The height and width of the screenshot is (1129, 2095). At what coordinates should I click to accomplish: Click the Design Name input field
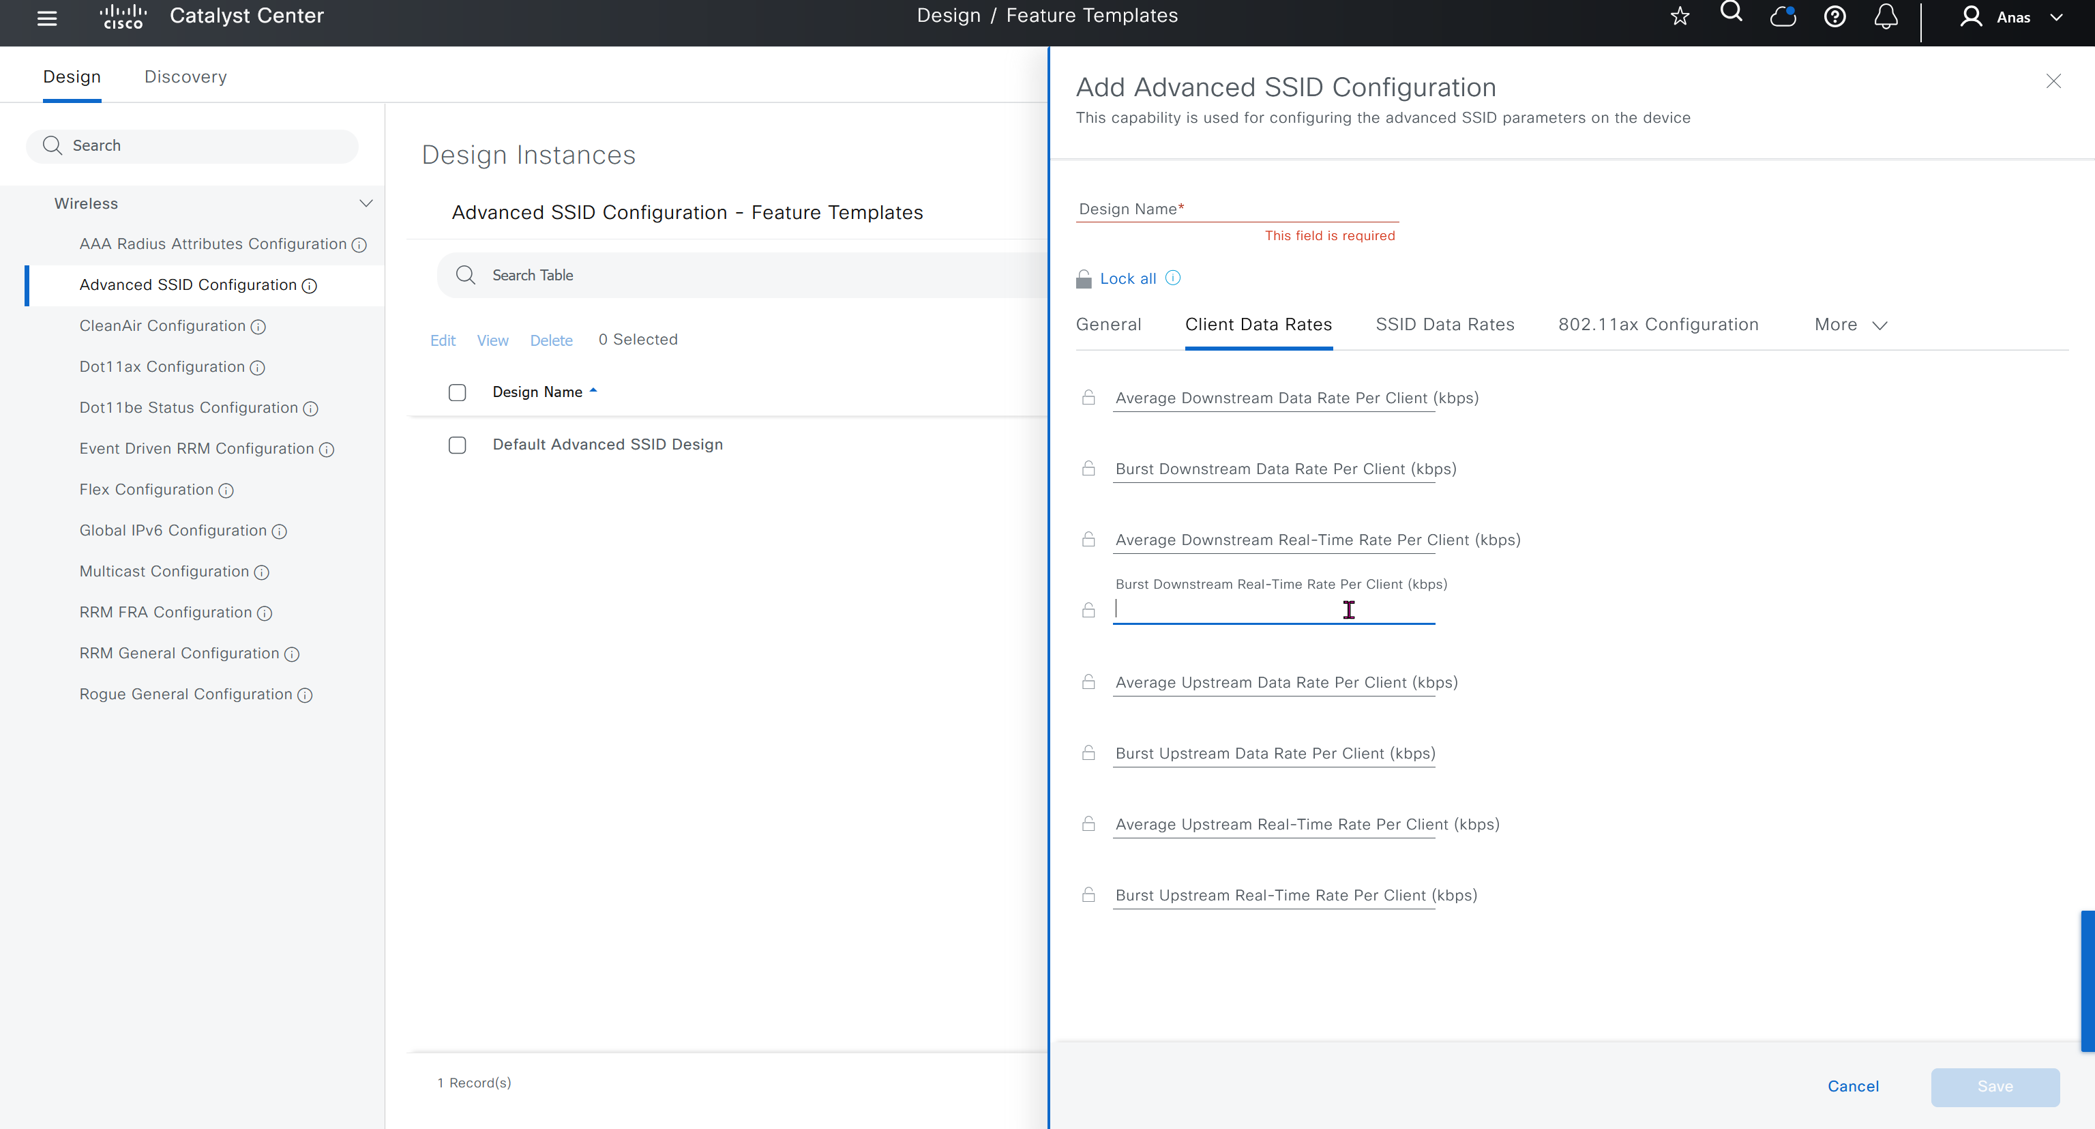1236,209
